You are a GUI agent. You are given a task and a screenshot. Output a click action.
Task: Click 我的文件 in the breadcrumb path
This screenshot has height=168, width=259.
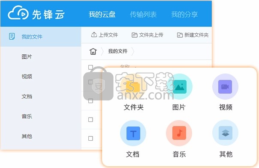point(118,51)
